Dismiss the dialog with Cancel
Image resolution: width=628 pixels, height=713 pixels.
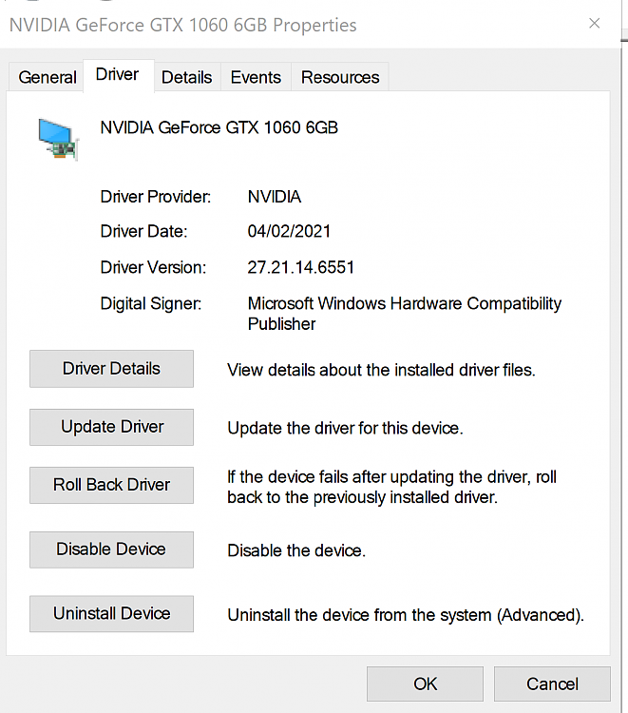(552, 684)
